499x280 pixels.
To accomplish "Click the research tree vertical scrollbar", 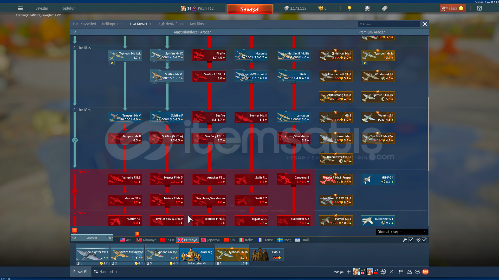I will [428, 134].
